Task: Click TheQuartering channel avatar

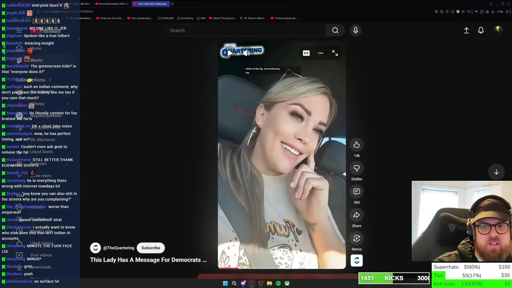Action: click(95, 248)
